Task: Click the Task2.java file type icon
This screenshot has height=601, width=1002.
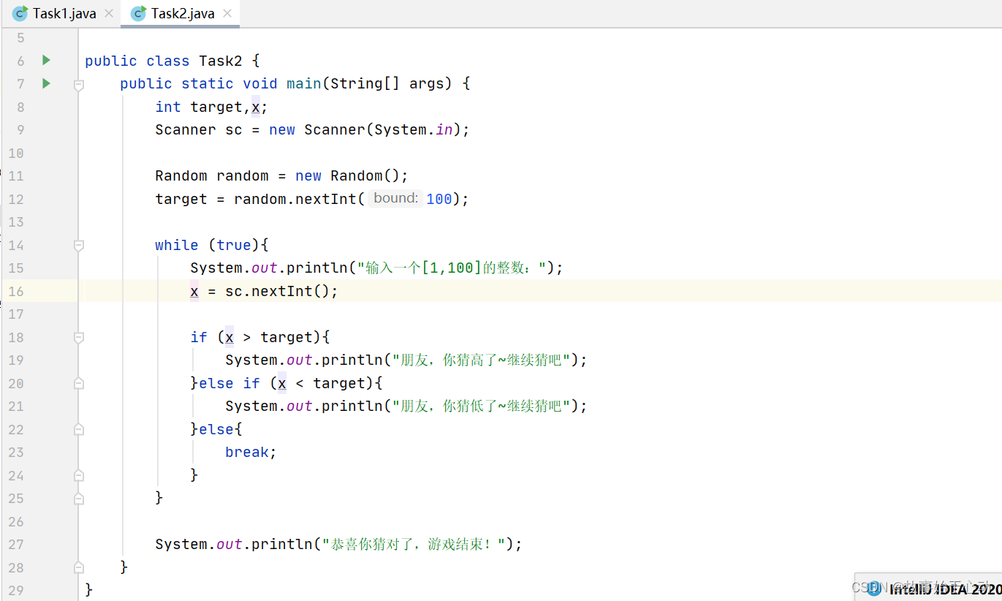Action: pos(138,13)
